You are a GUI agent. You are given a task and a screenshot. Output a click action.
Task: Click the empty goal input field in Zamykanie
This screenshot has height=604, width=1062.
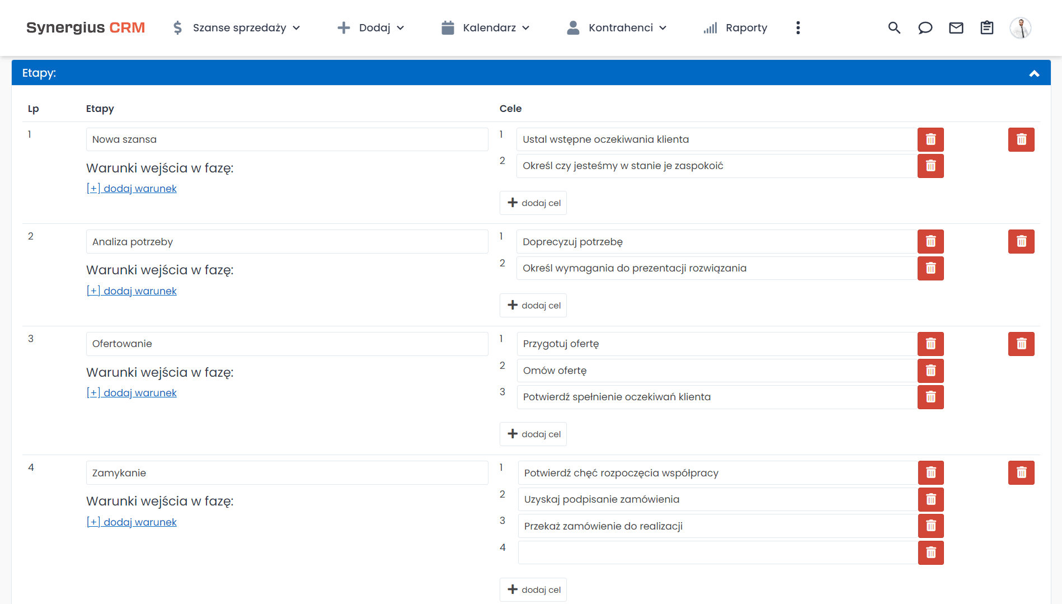[717, 553]
